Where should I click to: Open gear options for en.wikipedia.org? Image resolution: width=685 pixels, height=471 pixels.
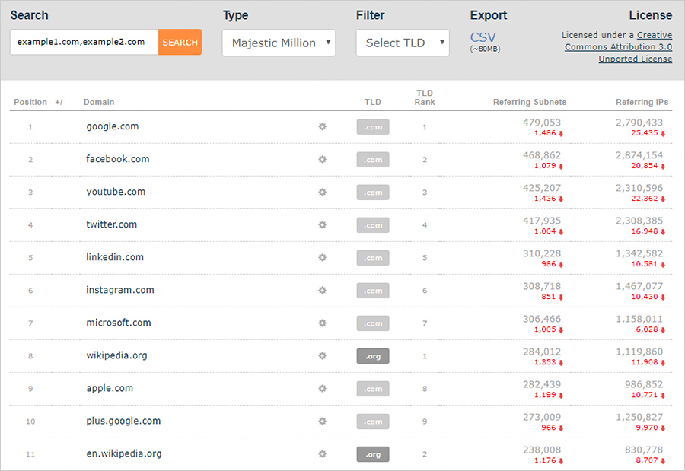click(323, 454)
